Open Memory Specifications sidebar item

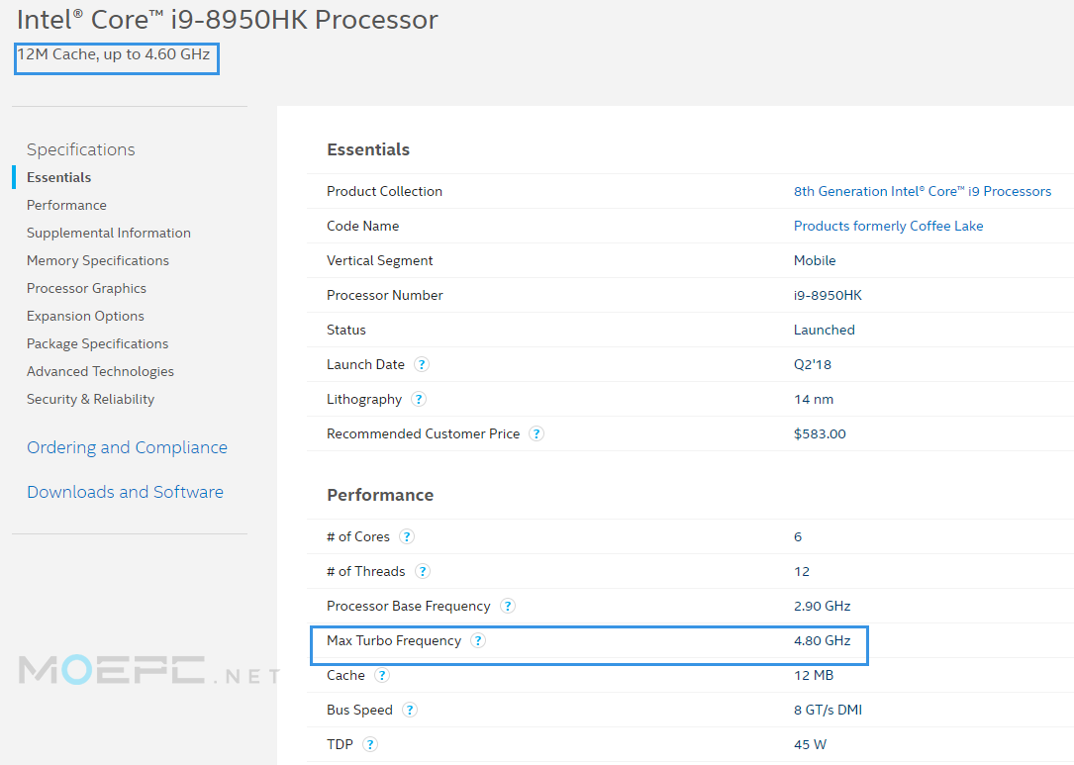tap(97, 260)
